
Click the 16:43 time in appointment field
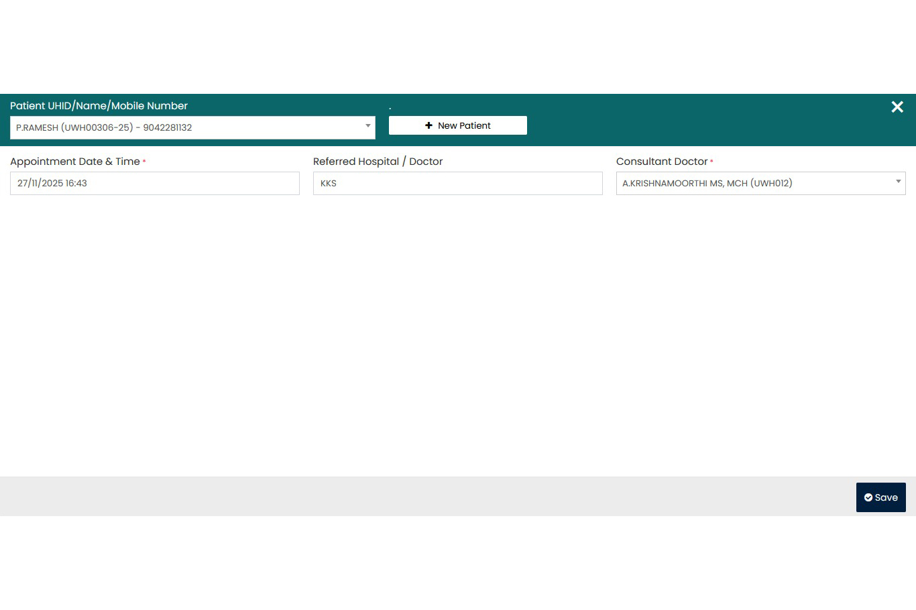click(76, 183)
